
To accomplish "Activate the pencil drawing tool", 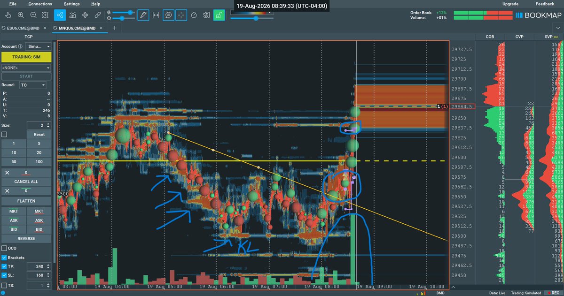I will [143, 15].
